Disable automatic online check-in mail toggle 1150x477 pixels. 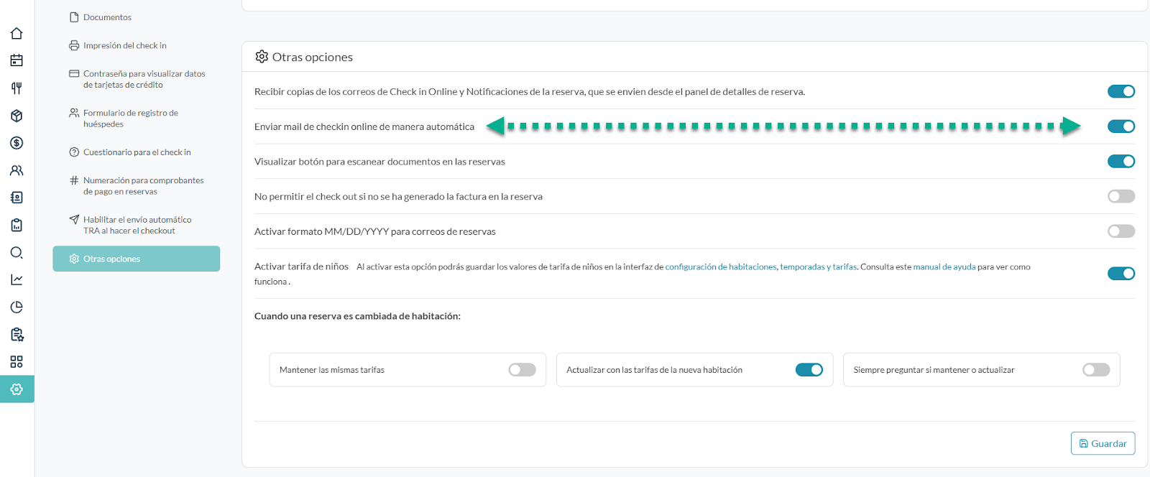[1121, 126]
